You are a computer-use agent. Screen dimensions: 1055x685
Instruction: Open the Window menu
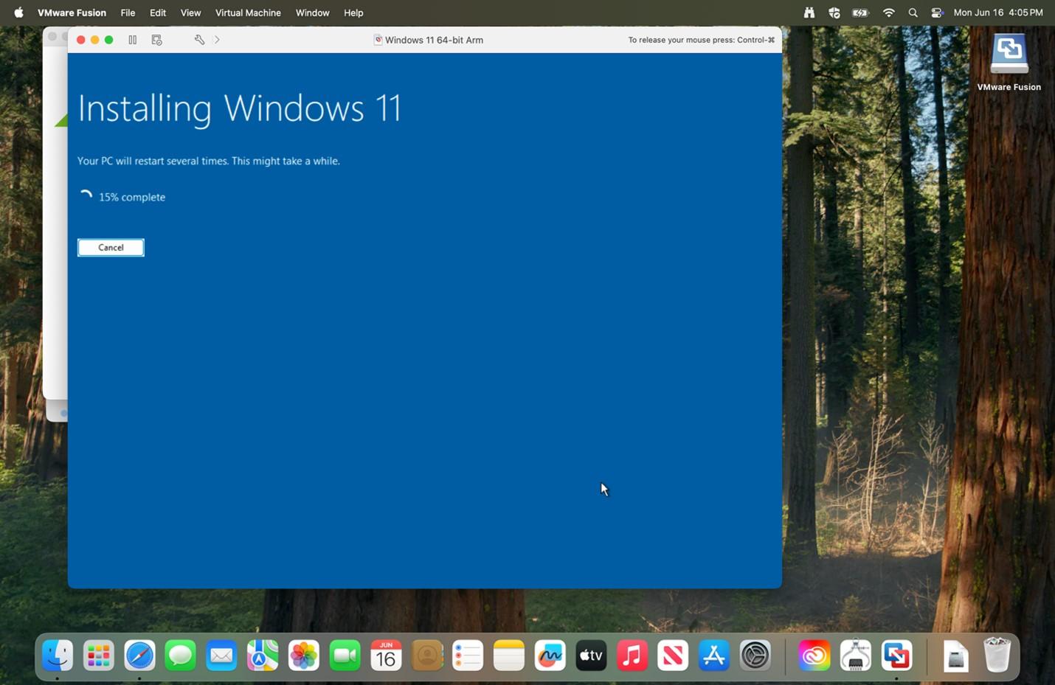click(312, 13)
